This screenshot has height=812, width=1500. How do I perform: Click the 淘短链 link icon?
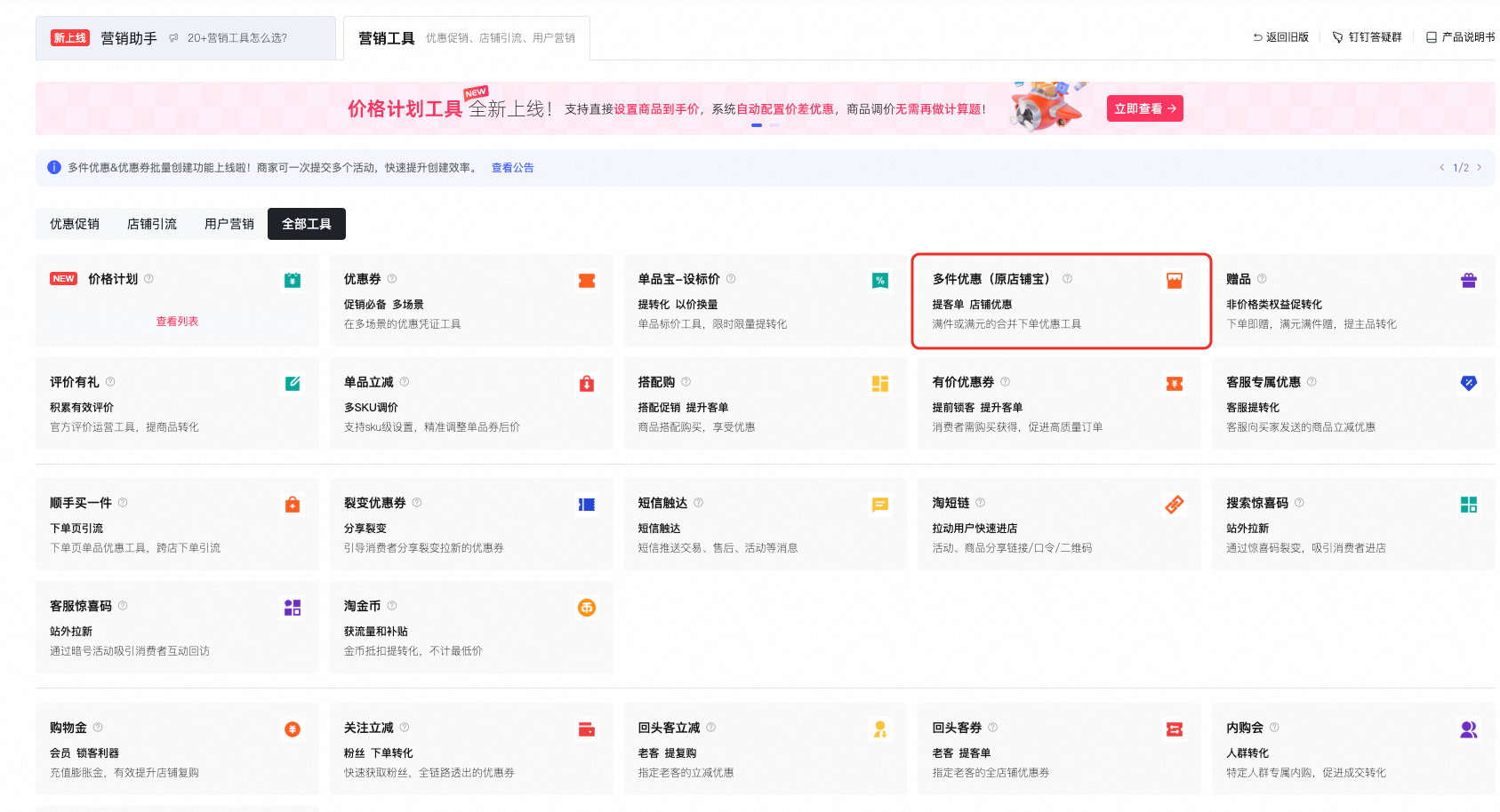point(1175,505)
